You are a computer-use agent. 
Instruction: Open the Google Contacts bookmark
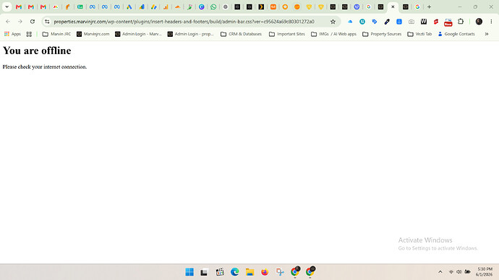coord(456,34)
